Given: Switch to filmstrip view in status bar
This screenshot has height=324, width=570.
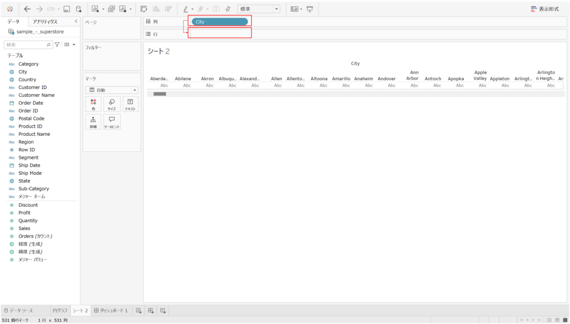Looking at the screenshot, I should click(x=557, y=320).
